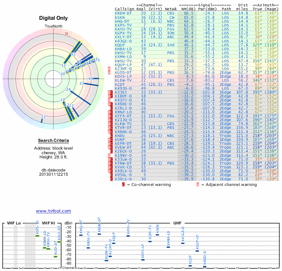Click the red N marker on the radar plot

pyautogui.click(x=67, y=34)
